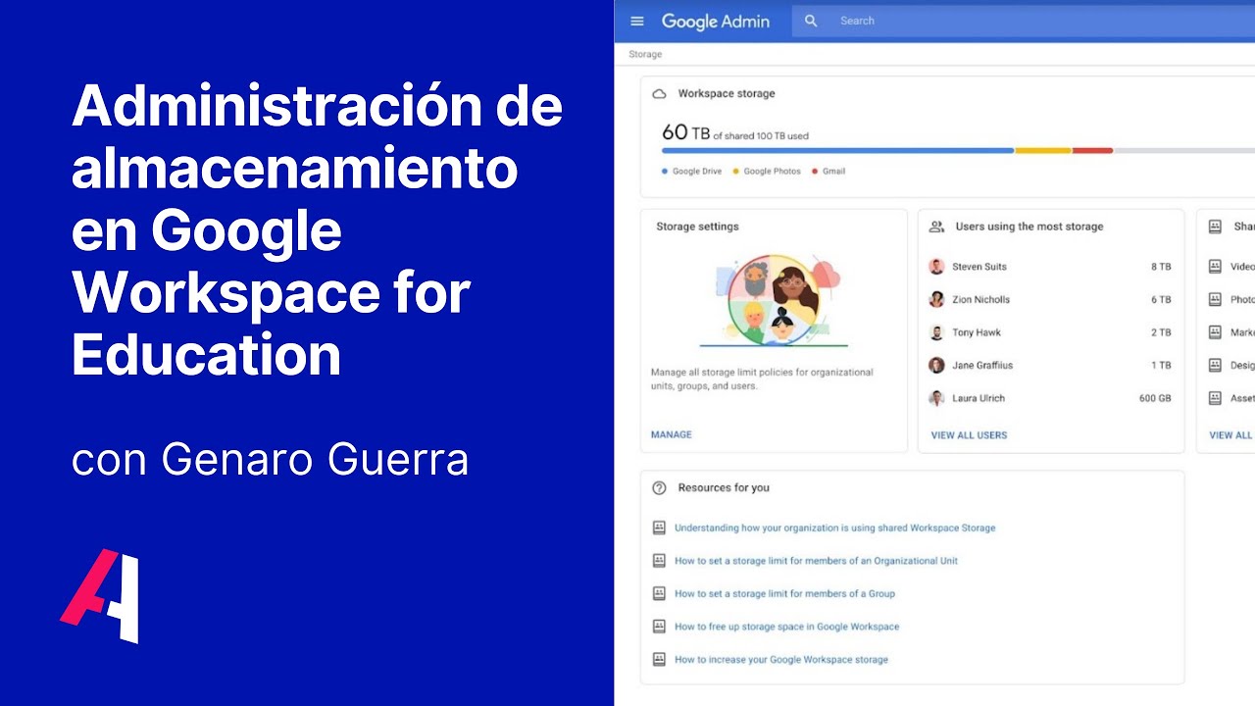Click the Google Admin logo
The width and height of the screenshot is (1255, 706).
tap(716, 21)
